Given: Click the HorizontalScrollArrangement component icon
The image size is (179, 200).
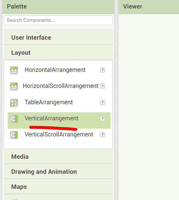Looking at the screenshot, I should coord(14,86).
